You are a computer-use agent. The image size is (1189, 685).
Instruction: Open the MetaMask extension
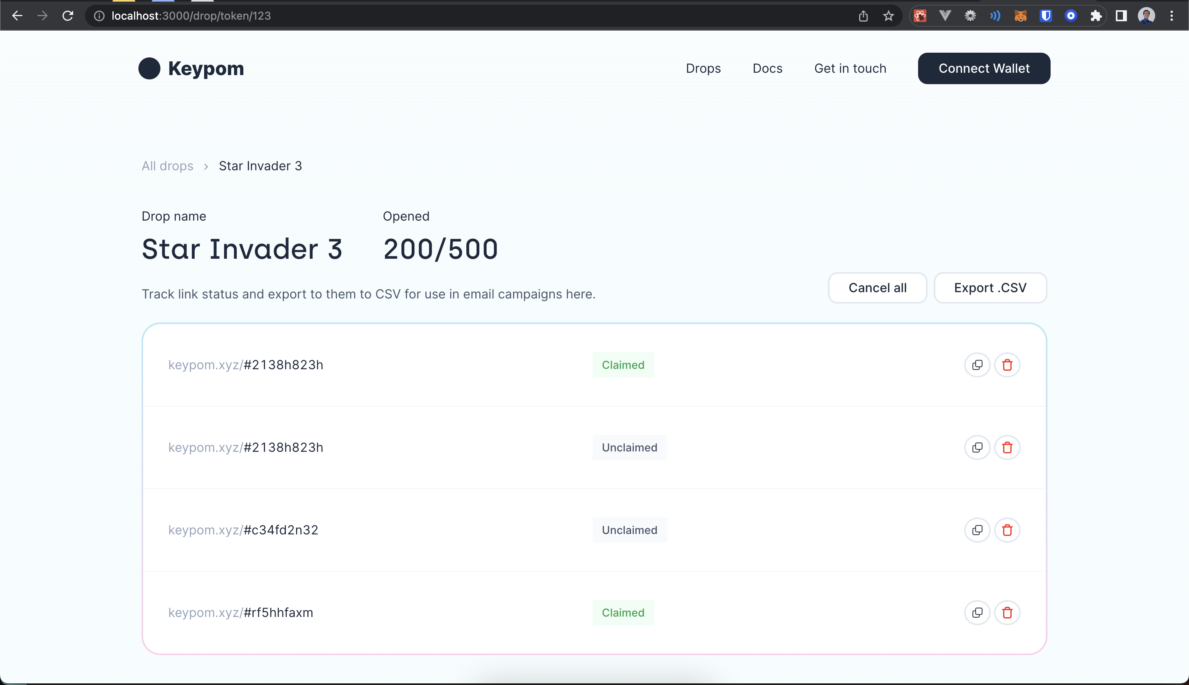tap(1021, 15)
